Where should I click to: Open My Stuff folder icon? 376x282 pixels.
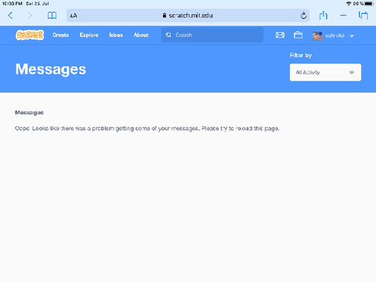[298, 35]
